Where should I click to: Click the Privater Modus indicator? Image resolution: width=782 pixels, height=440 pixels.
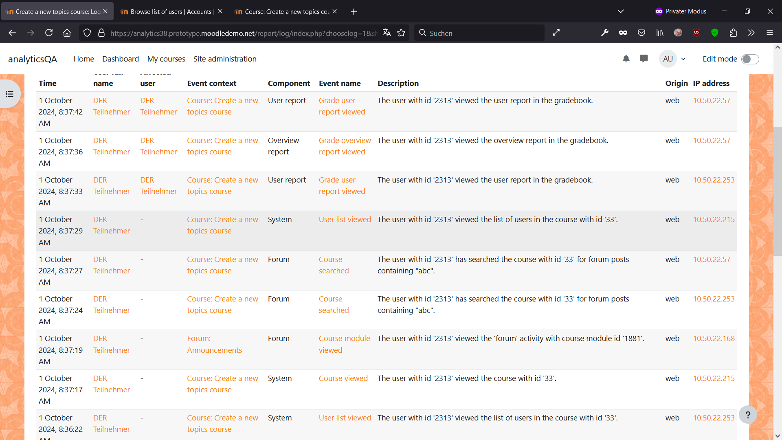pyautogui.click(x=681, y=11)
